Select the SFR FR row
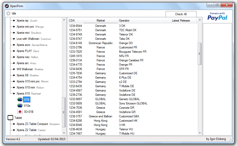Viewport: 237px width, 146px height. 132,69
